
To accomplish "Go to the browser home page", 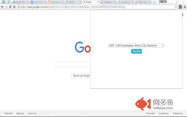I will [x=14, y=7].
